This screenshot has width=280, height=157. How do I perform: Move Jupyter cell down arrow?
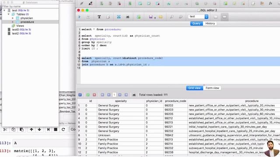(39, 130)
